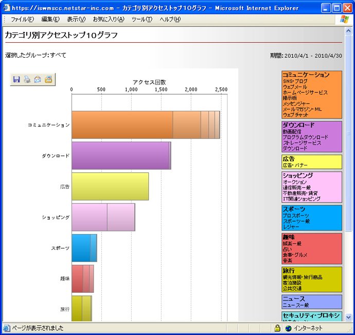
Task: Select the orange コミュニケーション legend box heading
Action: [x=306, y=75]
